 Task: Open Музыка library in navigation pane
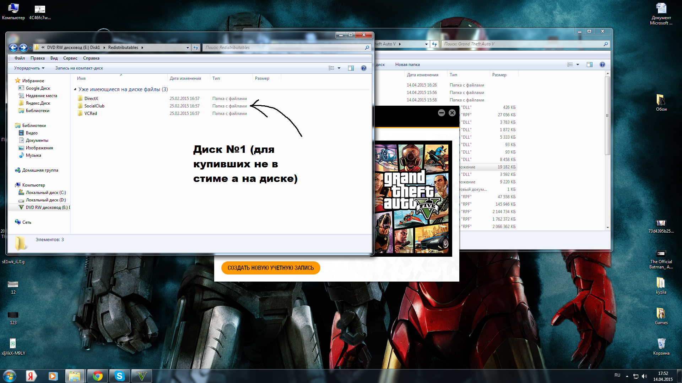click(x=33, y=155)
